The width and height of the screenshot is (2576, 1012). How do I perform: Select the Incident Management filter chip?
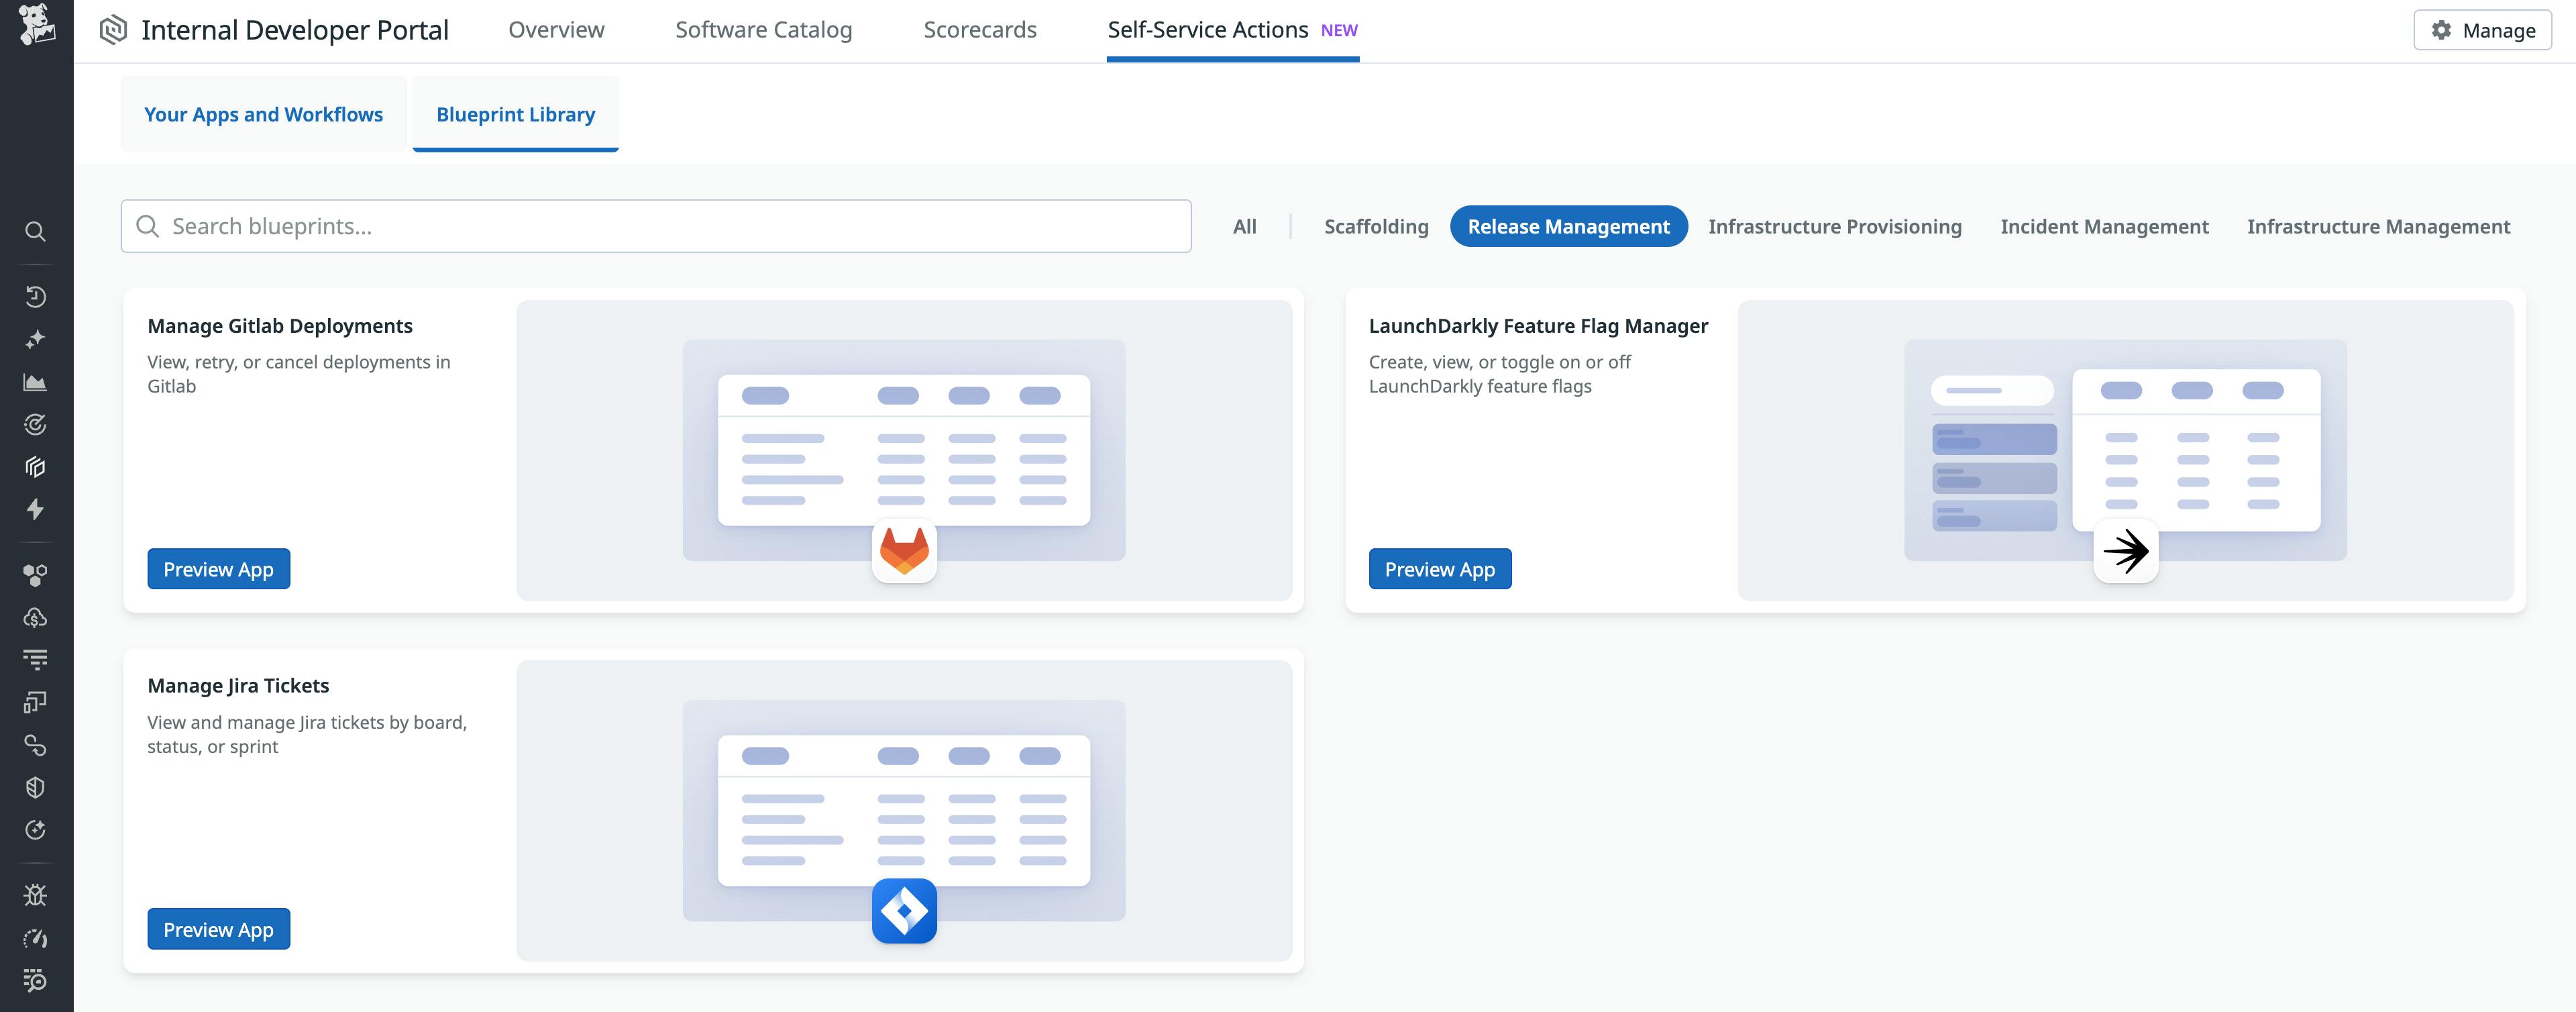tap(2104, 226)
